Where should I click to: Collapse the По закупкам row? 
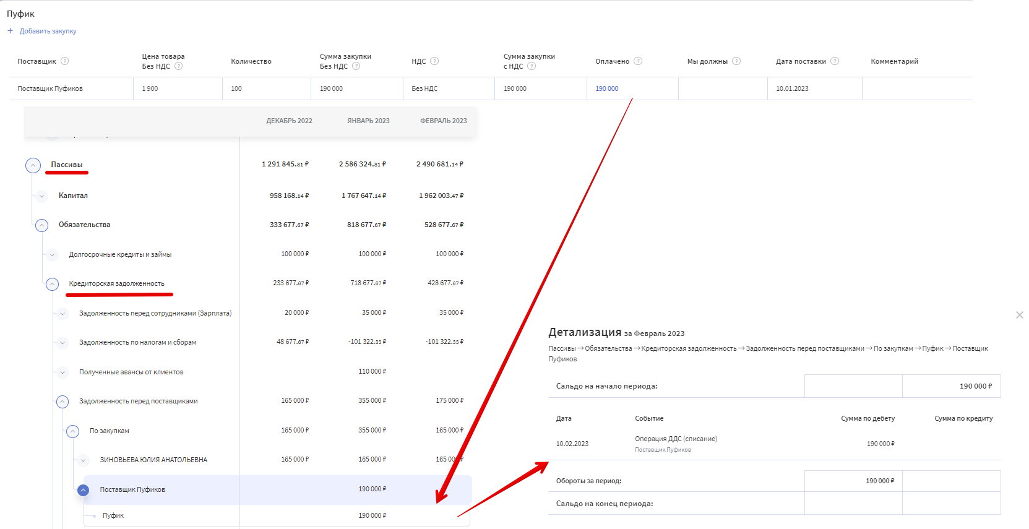point(73,431)
